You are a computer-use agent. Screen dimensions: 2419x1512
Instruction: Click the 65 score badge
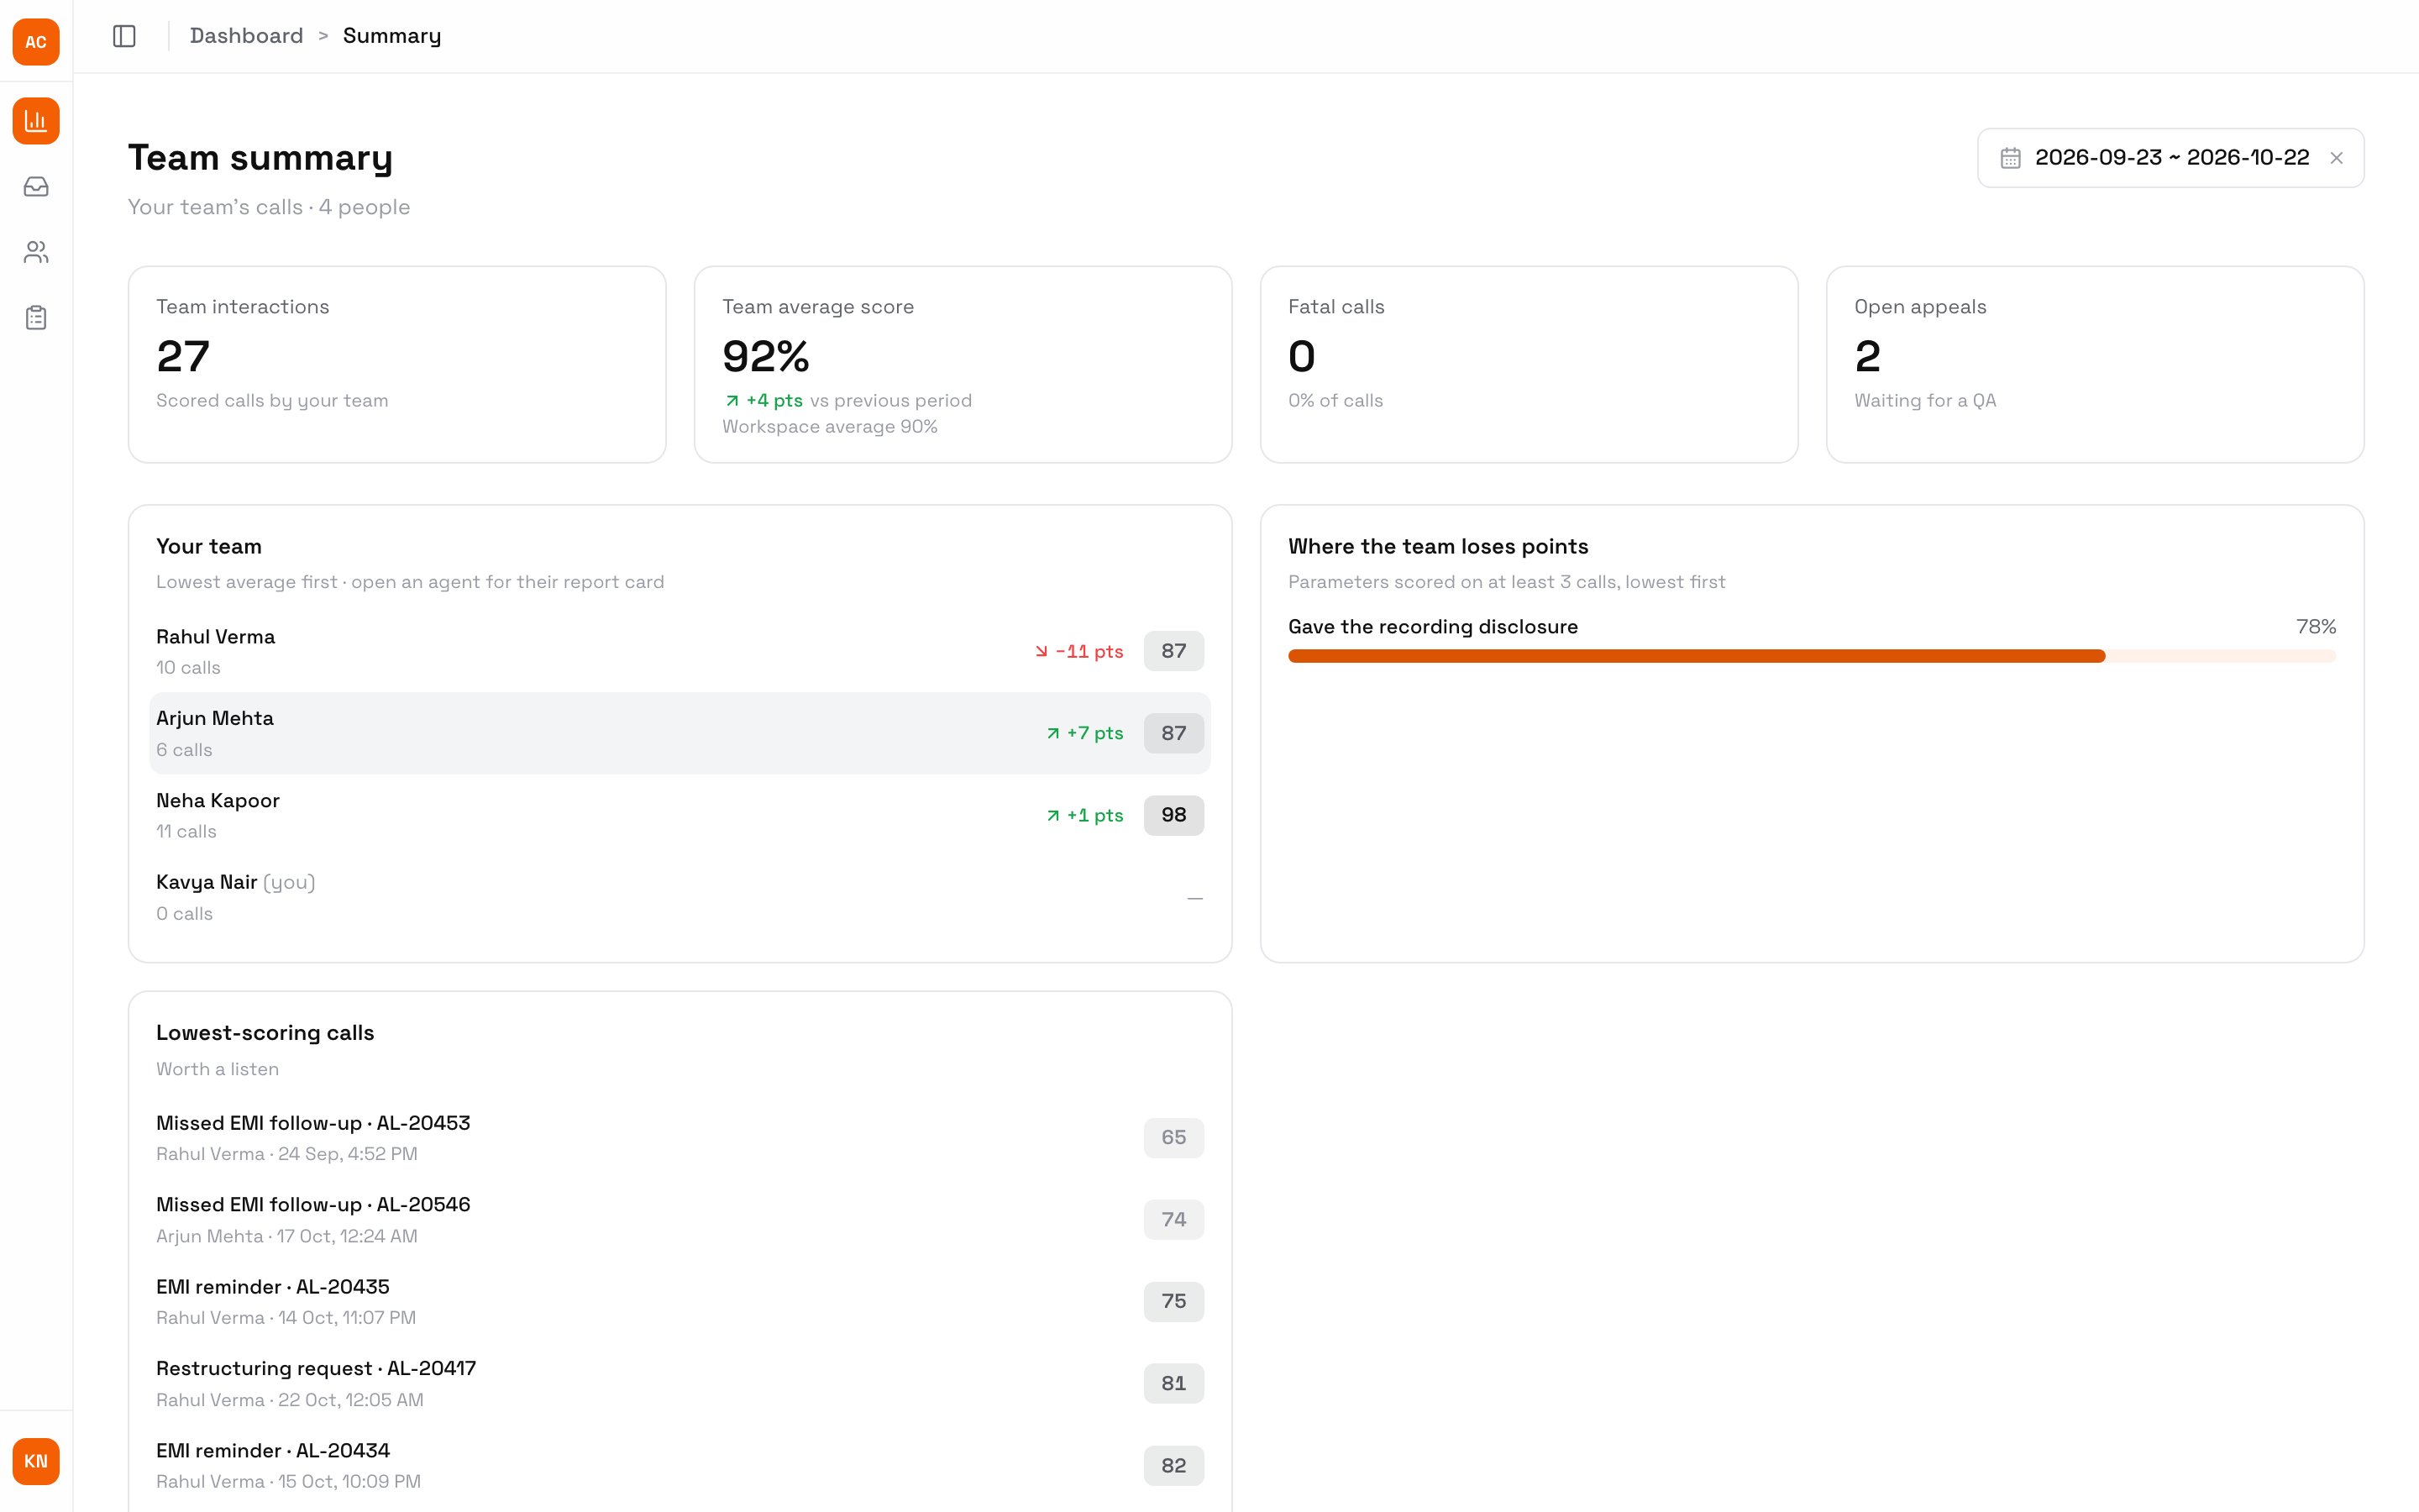pos(1173,1137)
